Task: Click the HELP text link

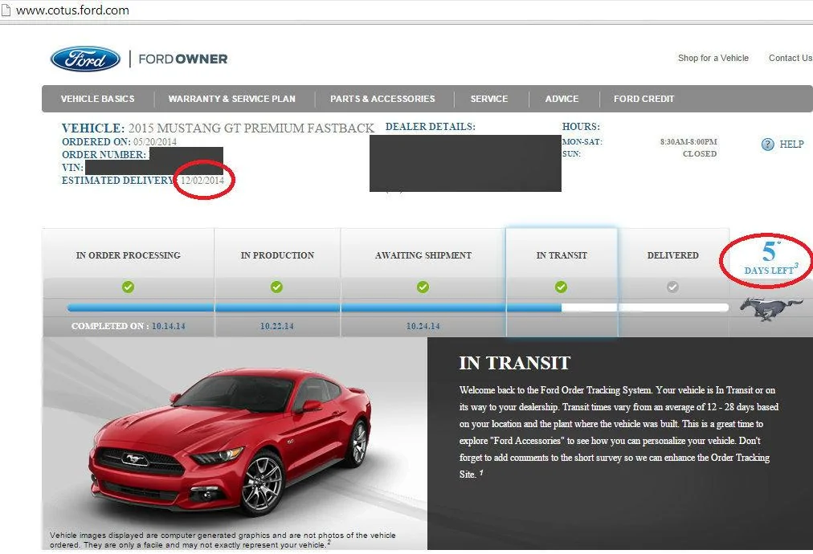Action: coord(792,145)
